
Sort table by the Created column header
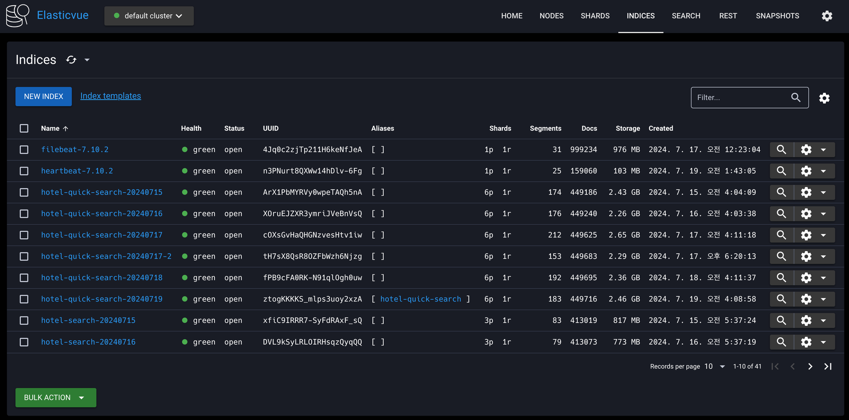pyautogui.click(x=661, y=128)
